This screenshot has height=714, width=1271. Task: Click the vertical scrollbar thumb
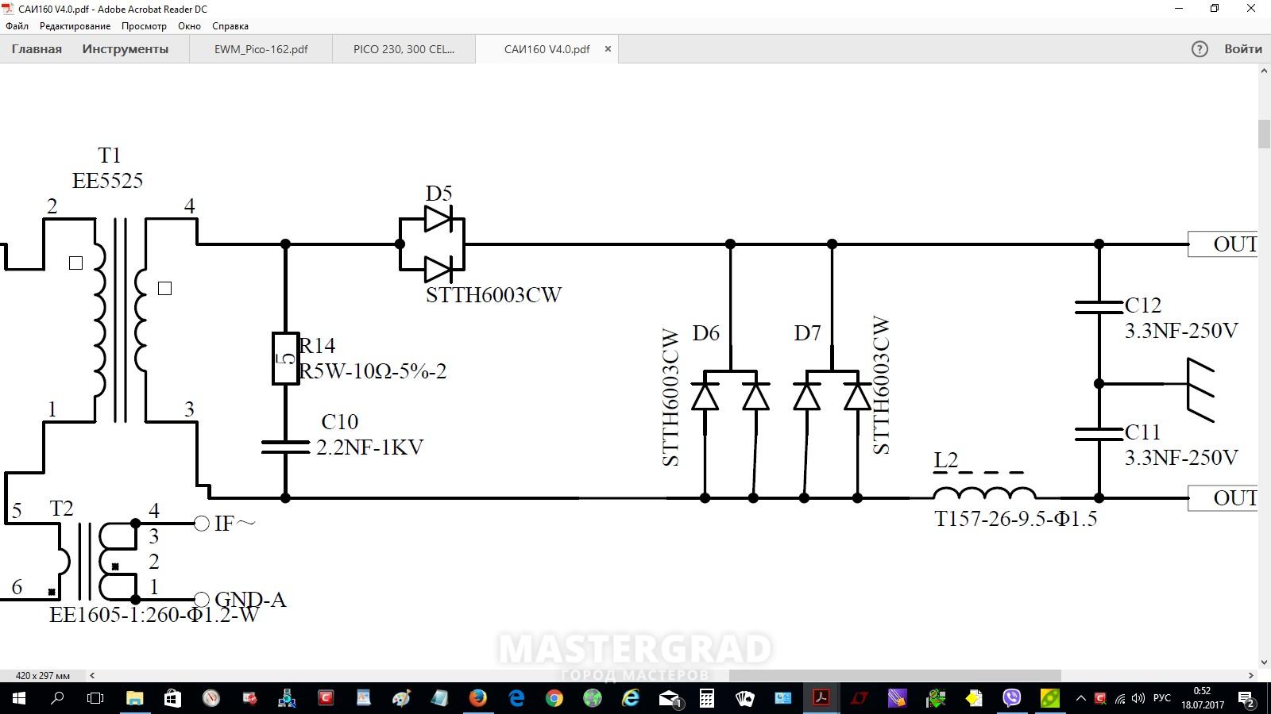pos(1264,134)
